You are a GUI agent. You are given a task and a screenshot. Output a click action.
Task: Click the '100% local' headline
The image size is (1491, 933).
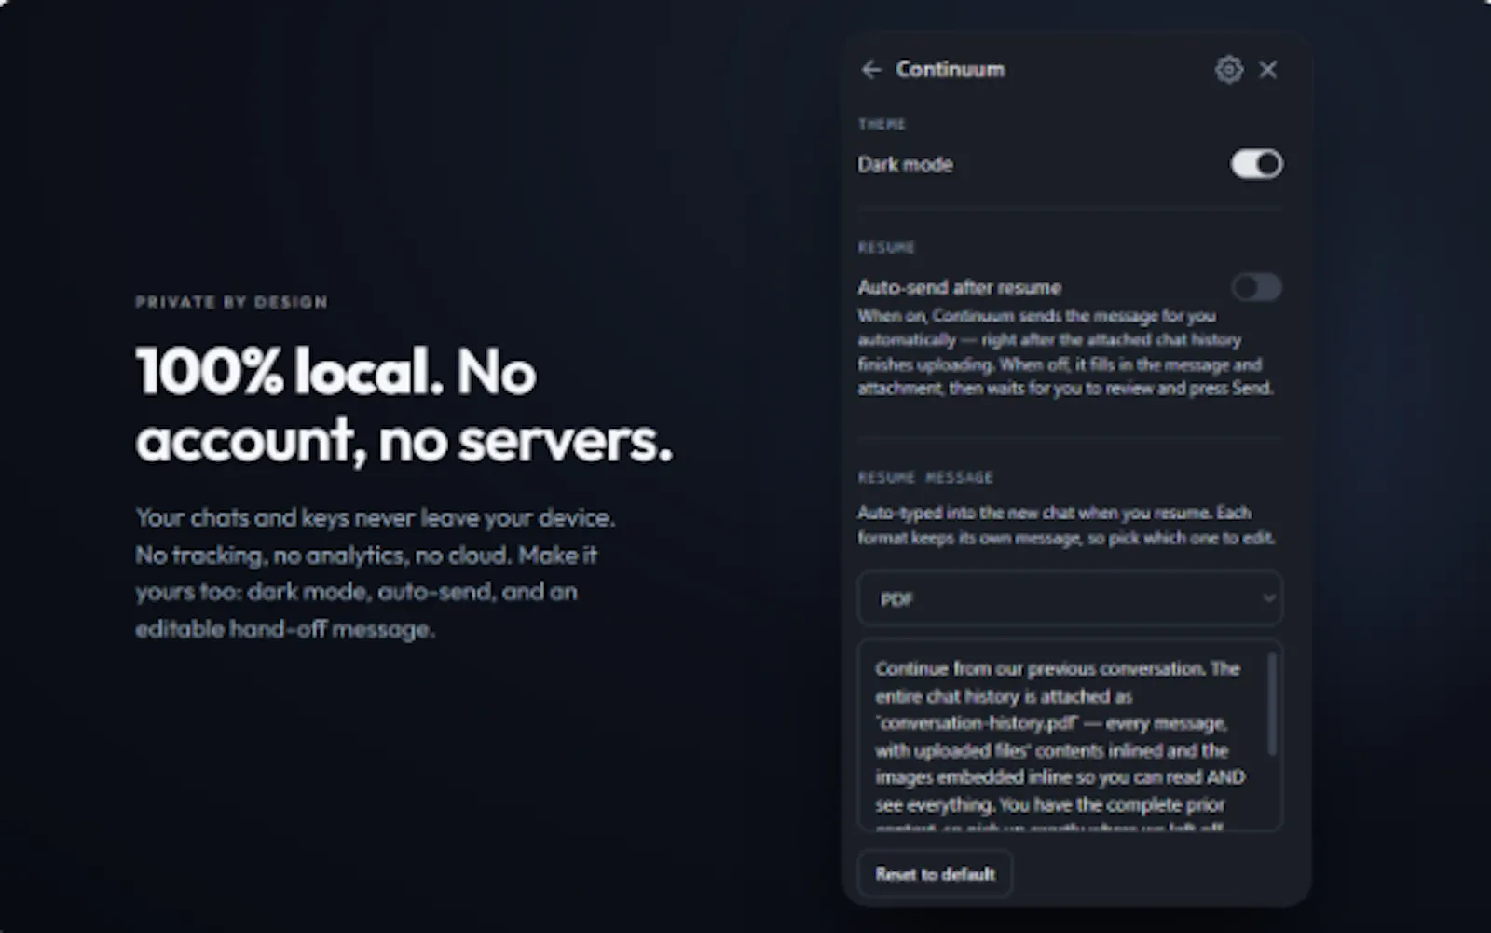tap(404, 405)
